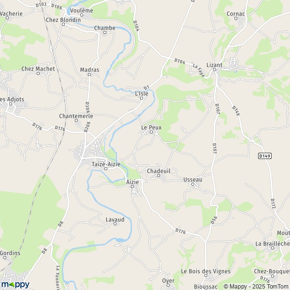Select the Taizé-Aizie town marker
Viewport: 290px width, 290px height.
tap(106, 169)
